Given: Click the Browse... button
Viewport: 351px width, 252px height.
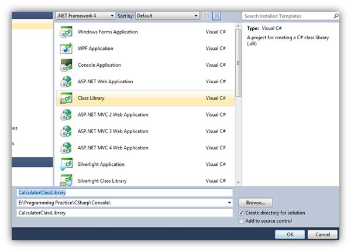Looking at the screenshot, I should click(256, 203).
